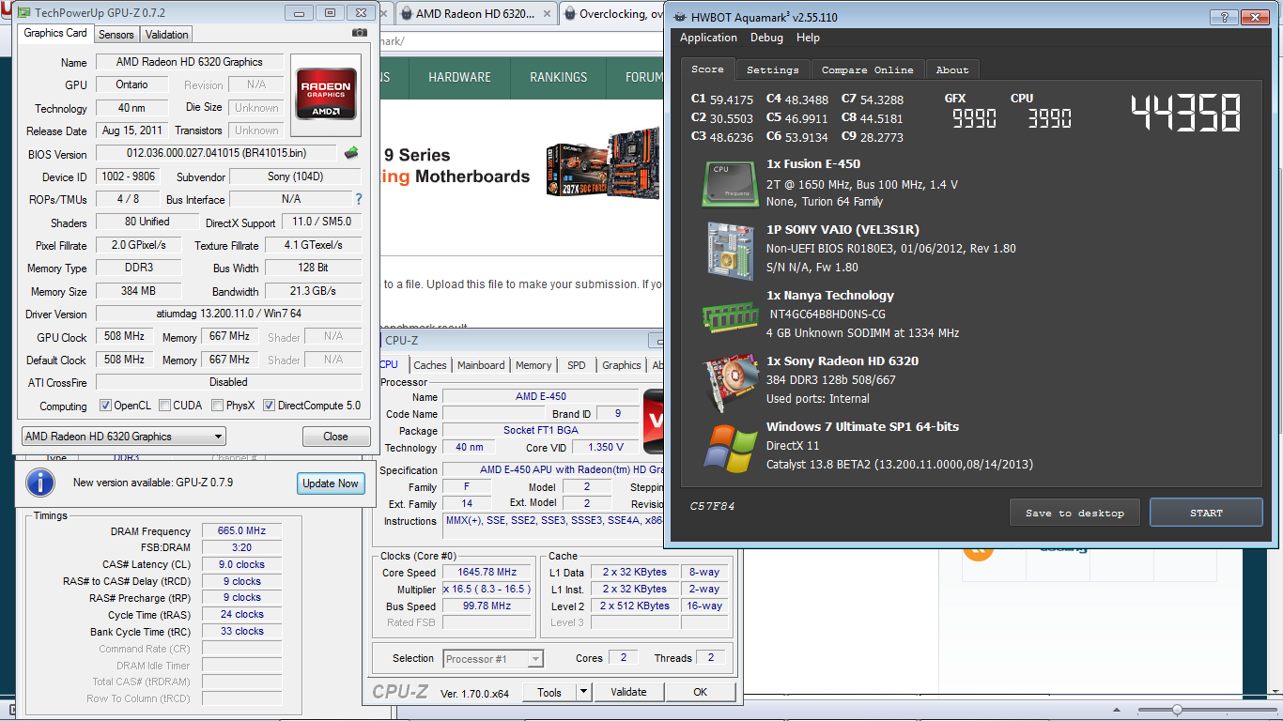Viewport: 1283px width, 721px height.
Task: Switch to the Compare Online tab
Action: click(867, 69)
